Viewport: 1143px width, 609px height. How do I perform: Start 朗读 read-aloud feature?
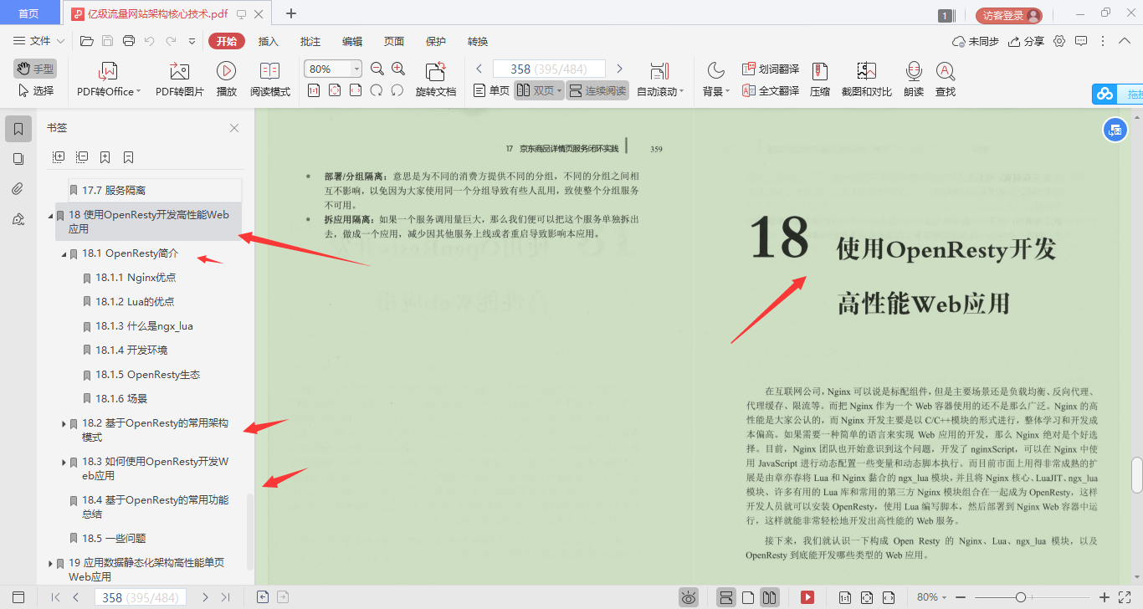(x=914, y=79)
